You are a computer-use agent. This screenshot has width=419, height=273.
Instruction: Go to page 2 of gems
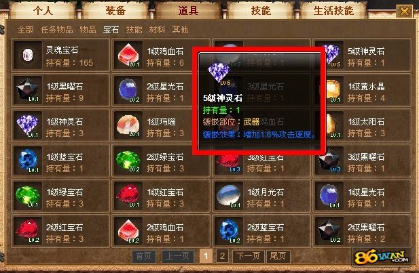[x=222, y=256]
